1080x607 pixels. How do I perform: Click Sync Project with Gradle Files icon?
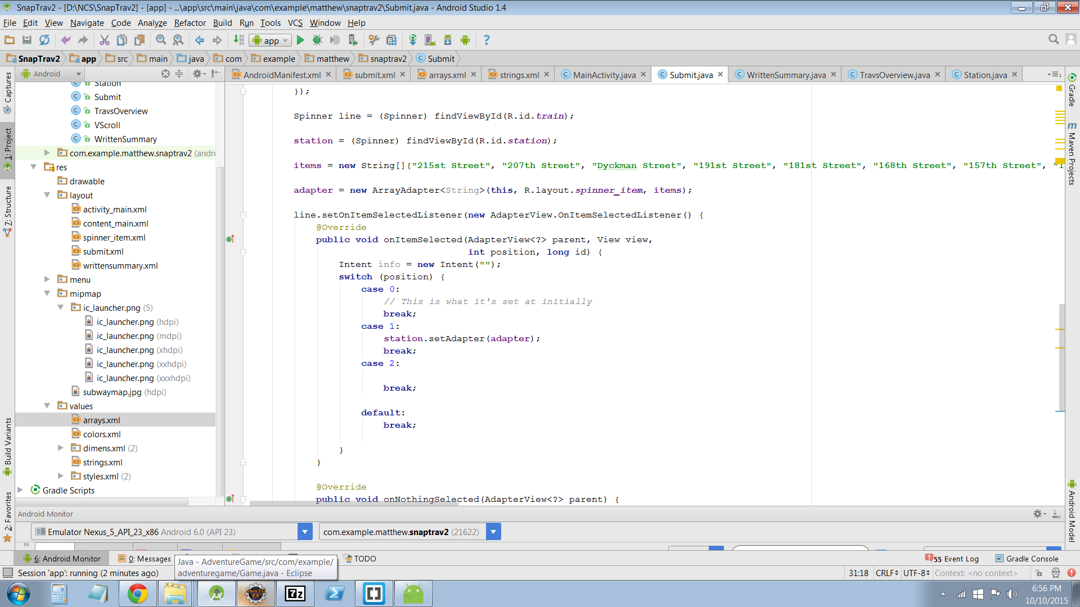(412, 40)
